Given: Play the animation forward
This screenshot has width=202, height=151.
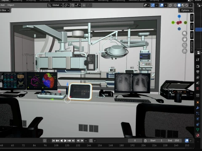Looking at the screenshot, I should pyautogui.click(x=65, y=141).
